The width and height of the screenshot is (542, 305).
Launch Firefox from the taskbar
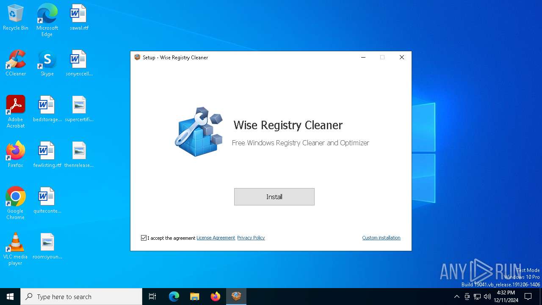[216, 297]
